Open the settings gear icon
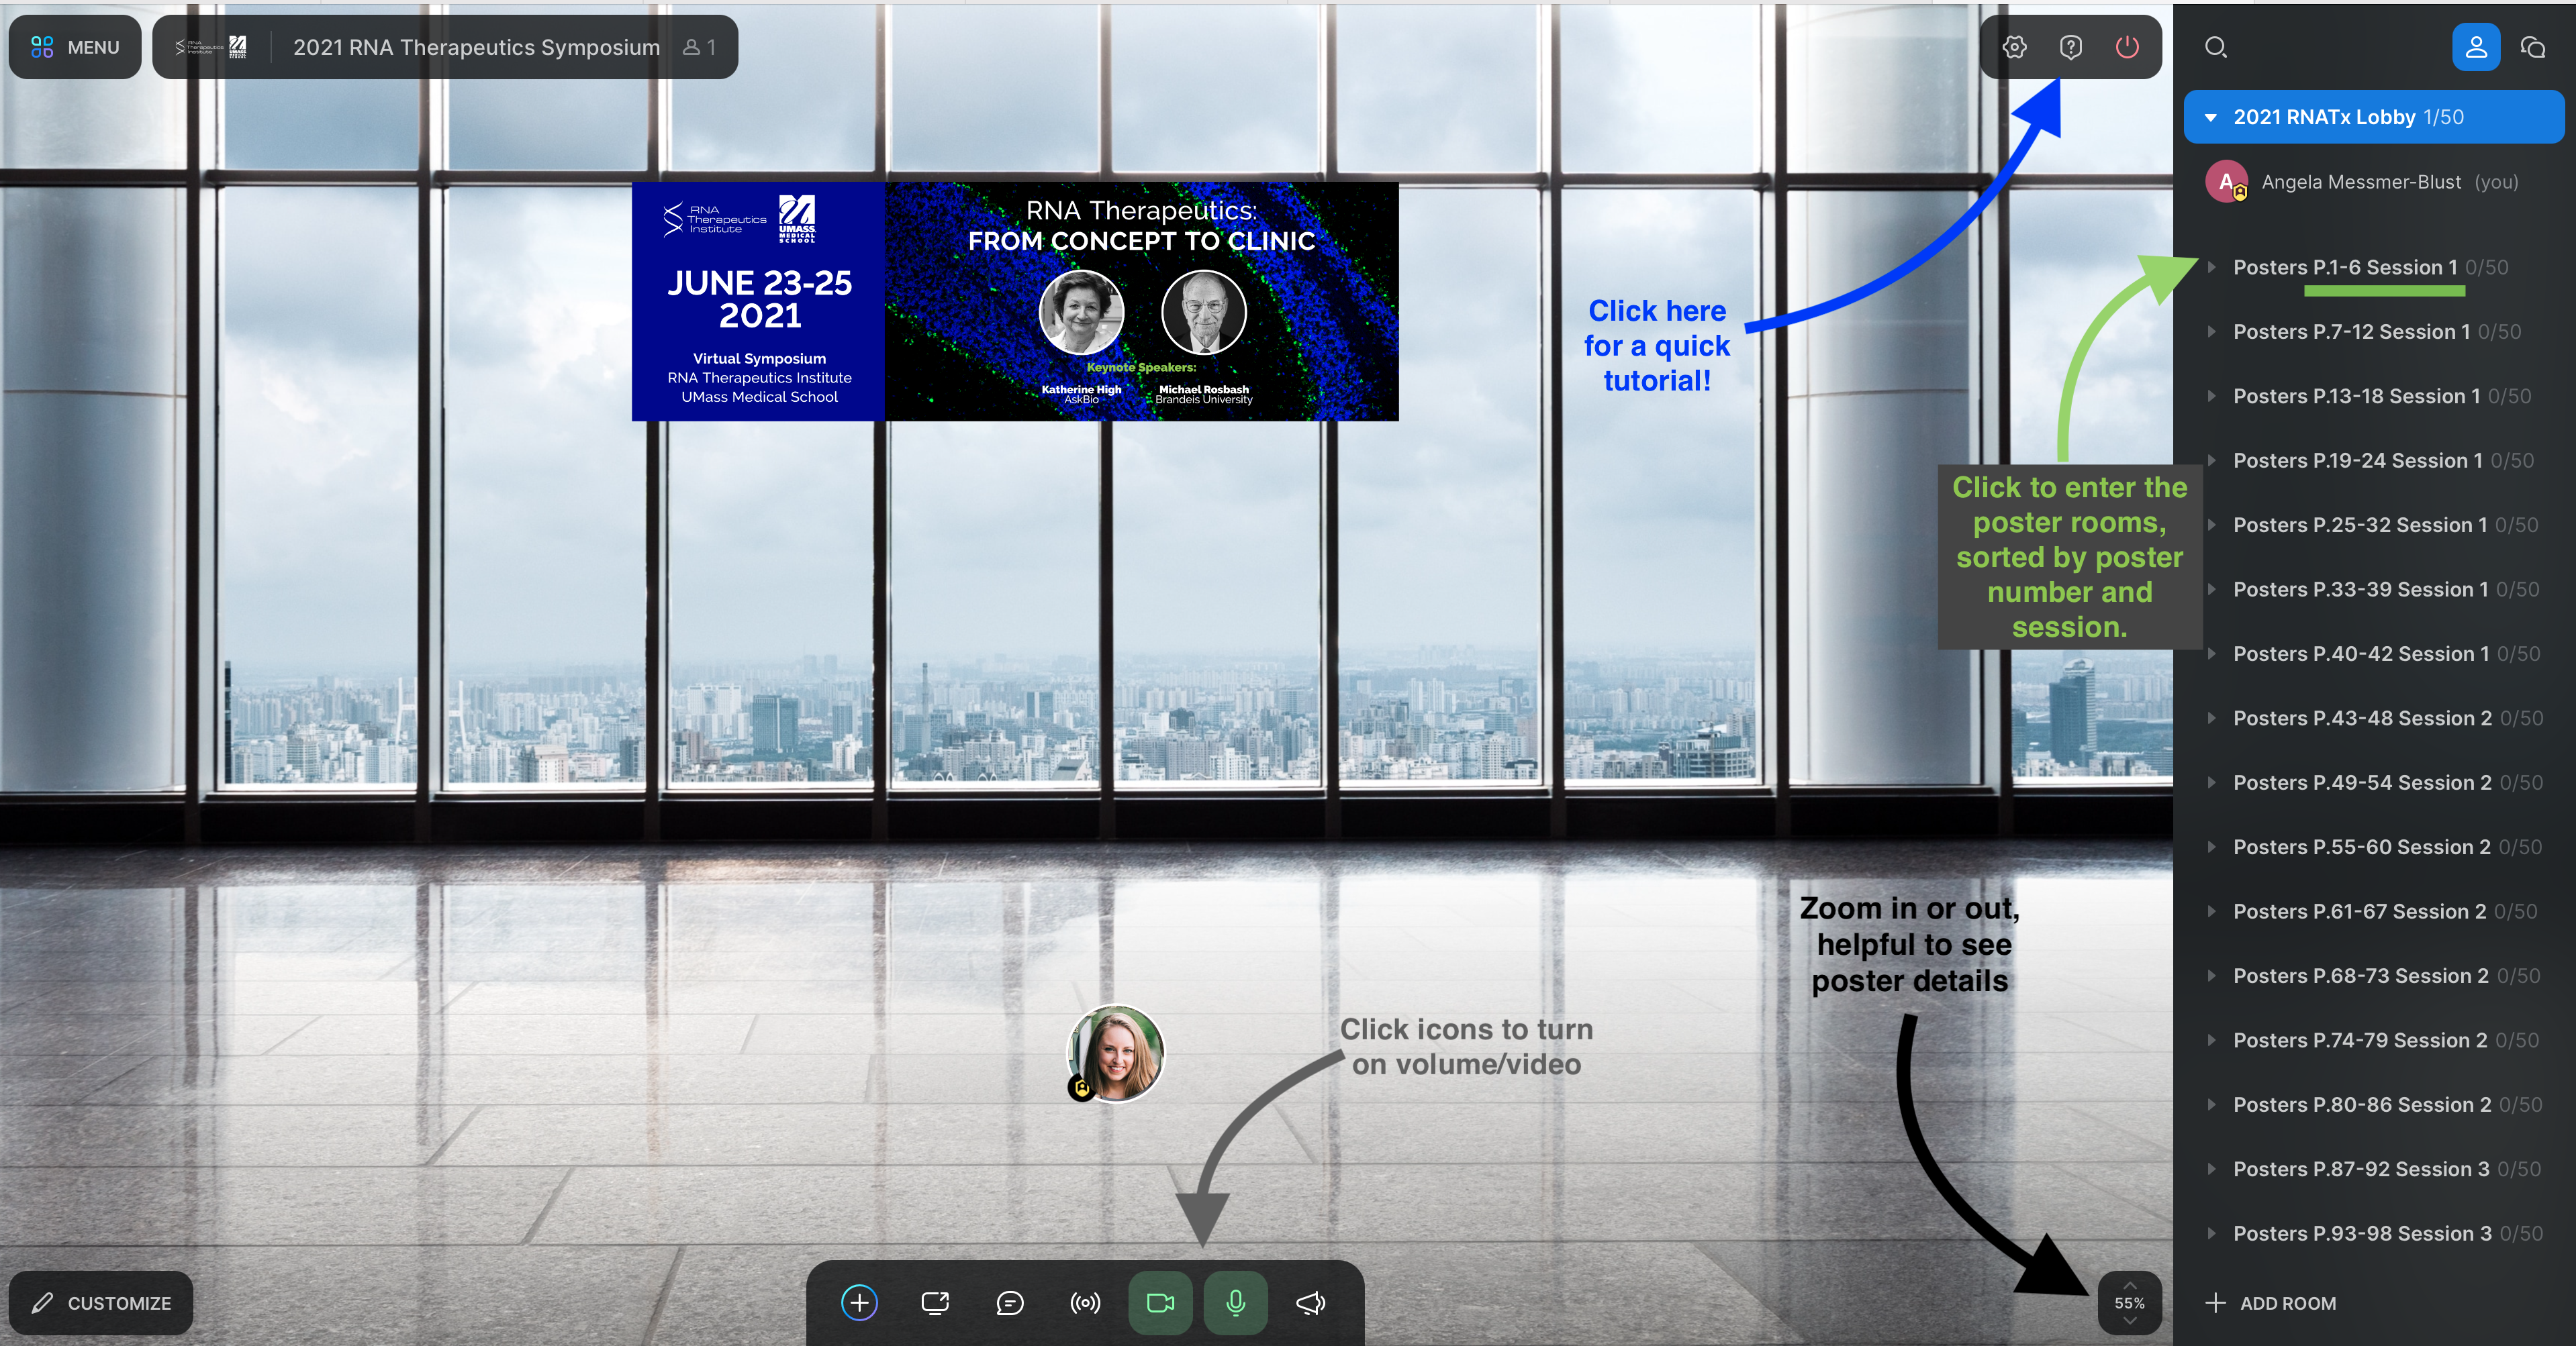 2014,47
